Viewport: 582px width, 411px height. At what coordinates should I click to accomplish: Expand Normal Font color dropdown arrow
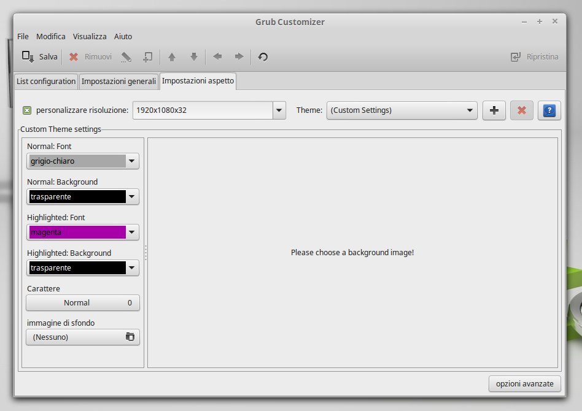click(x=132, y=161)
